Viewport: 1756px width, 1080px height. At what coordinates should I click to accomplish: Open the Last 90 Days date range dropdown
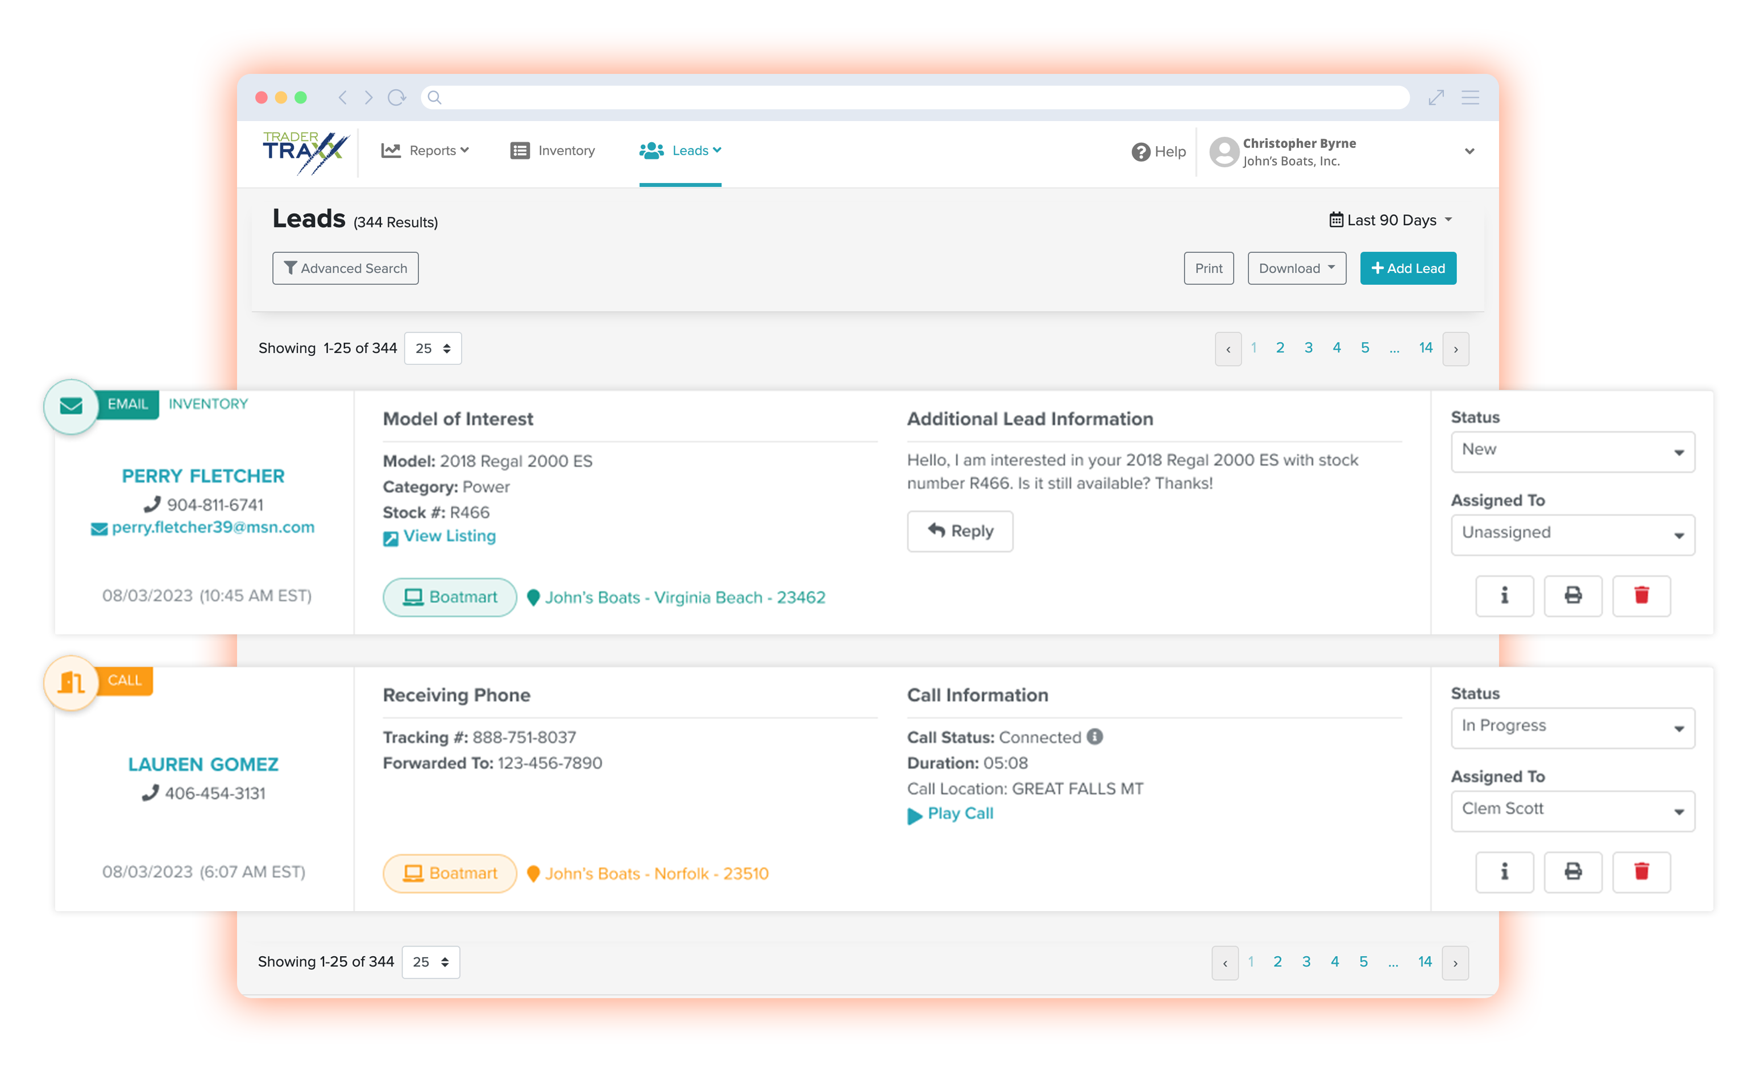pos(1390,220)
